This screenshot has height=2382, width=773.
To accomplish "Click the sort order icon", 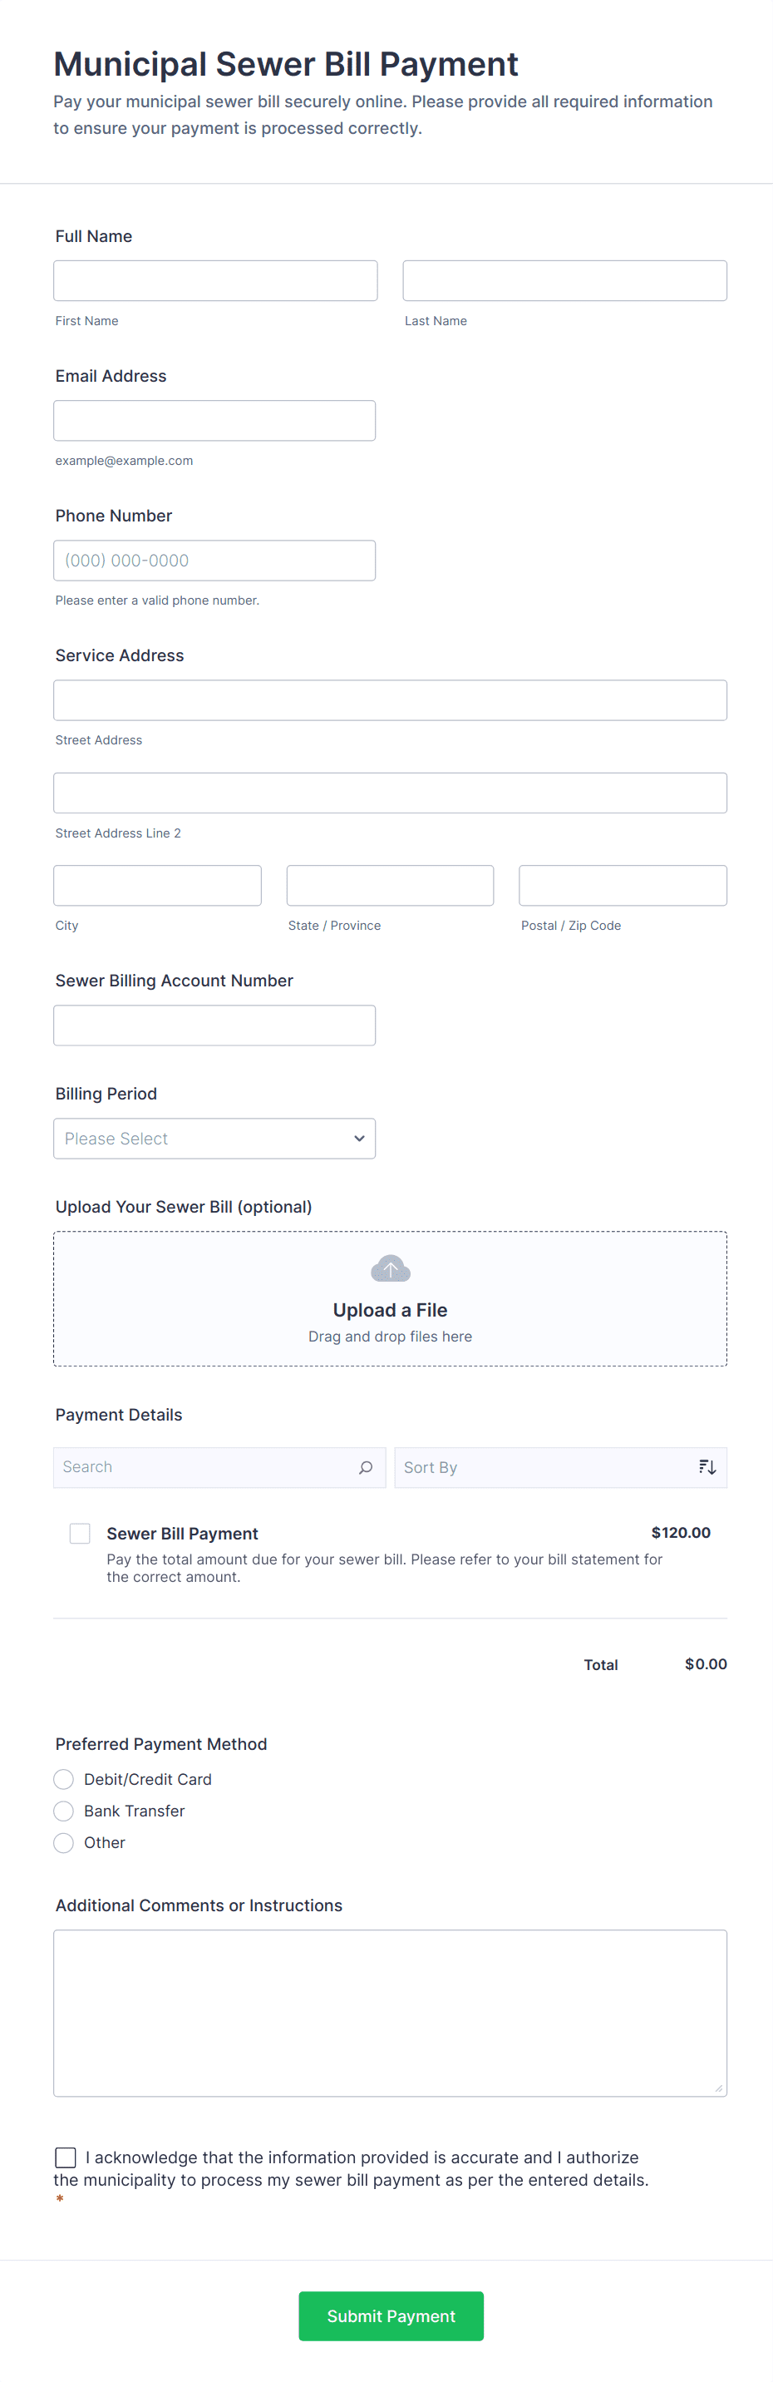I will 707,1467.
